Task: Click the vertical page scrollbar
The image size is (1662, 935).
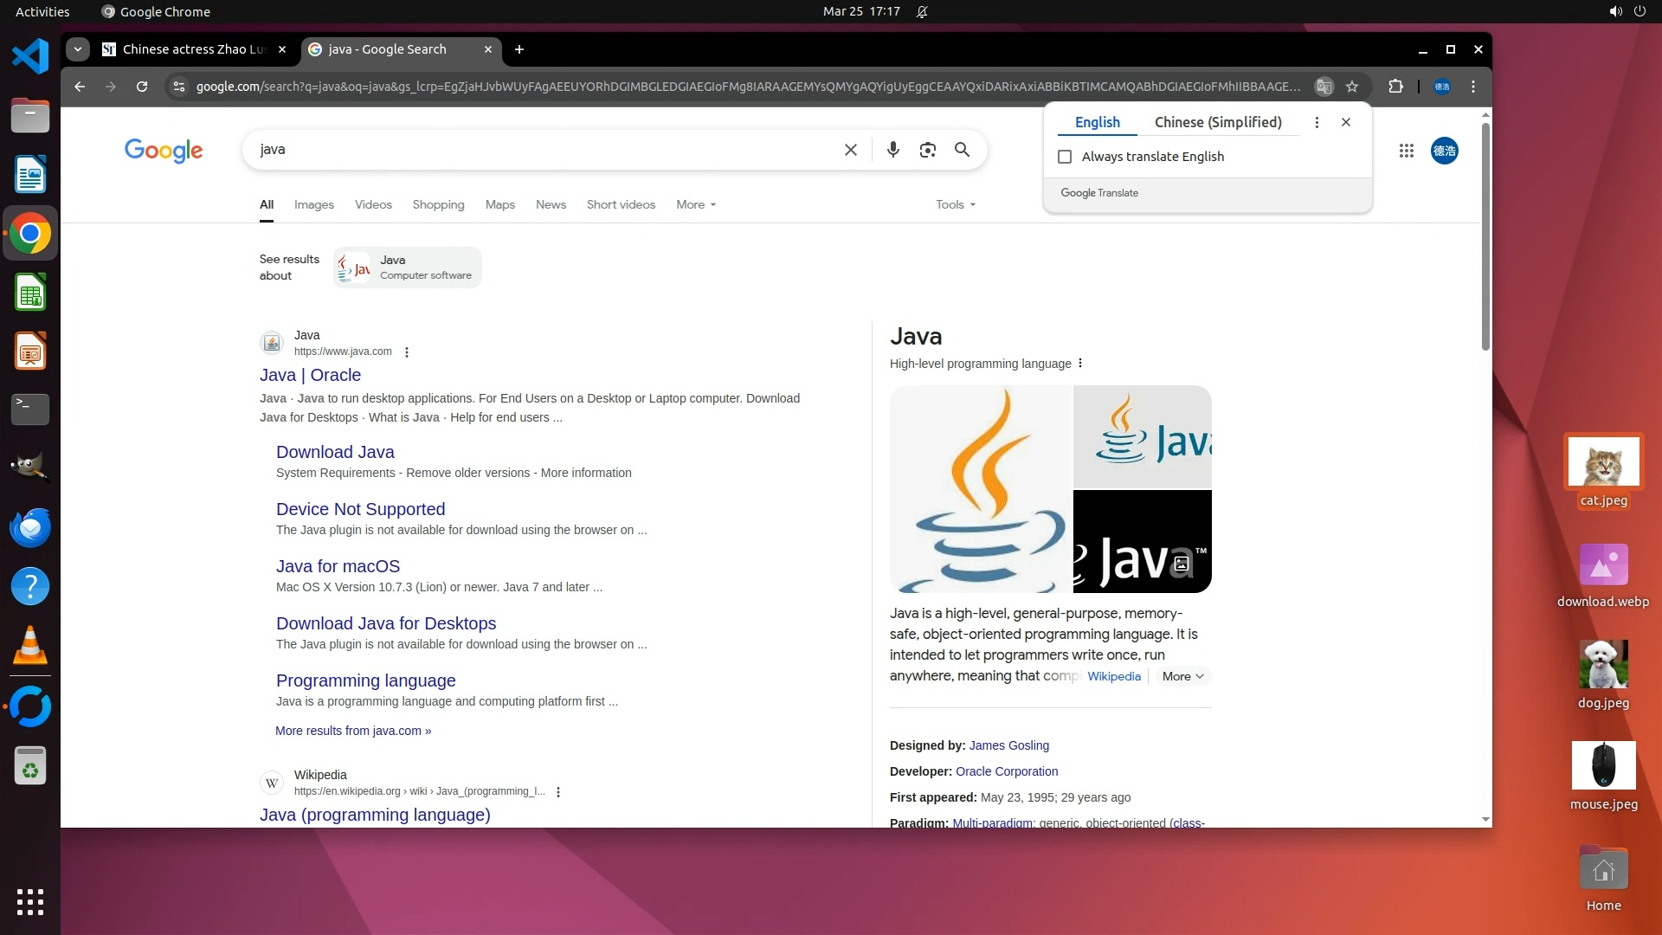Action: [x=1485, y=237]
